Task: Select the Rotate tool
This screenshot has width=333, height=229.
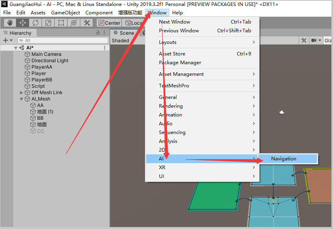Action: (x=36, y=23)
